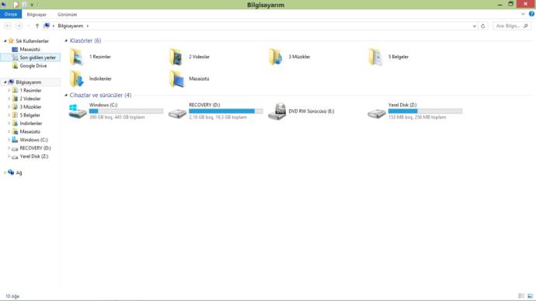Click the 10 öğe status text
536x301 pixels.
click(x=12, y=296)
